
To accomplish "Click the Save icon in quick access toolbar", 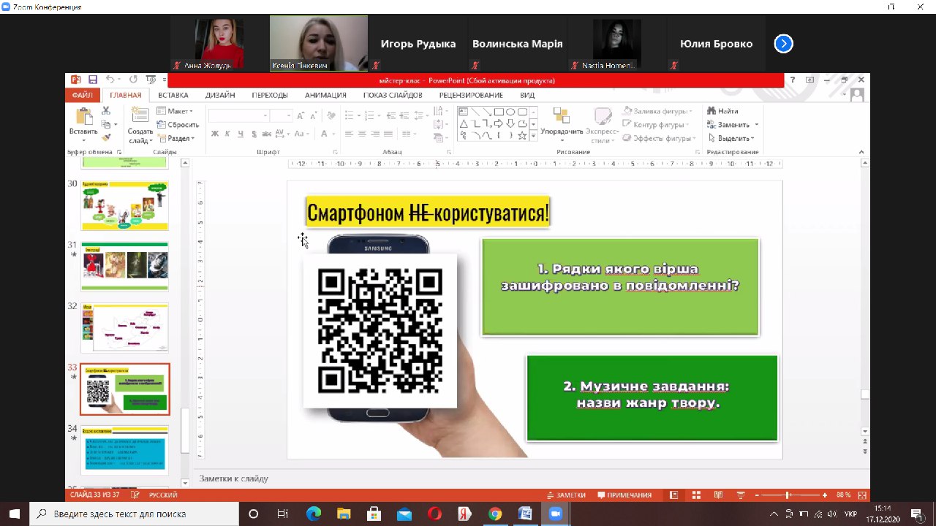I will click(x=93, y=80).
